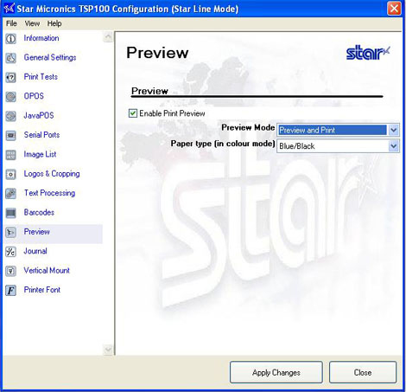
Task: Click the sidebar scroll down arrow
Action: coord(108,350)
